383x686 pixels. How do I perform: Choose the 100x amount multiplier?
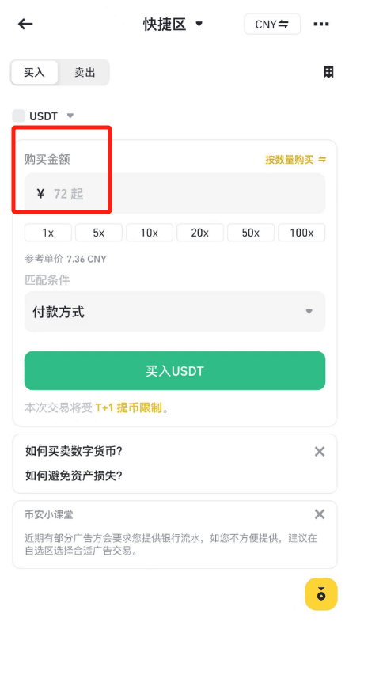(x=301, y=233)
